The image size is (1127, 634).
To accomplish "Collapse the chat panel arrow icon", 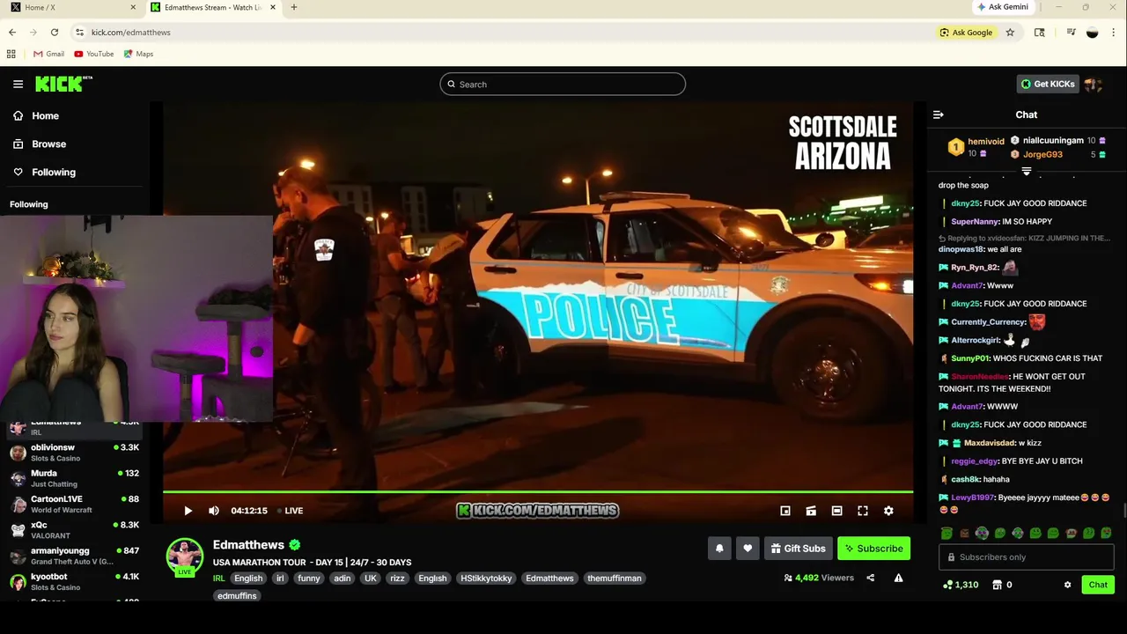I will [939, 114].
